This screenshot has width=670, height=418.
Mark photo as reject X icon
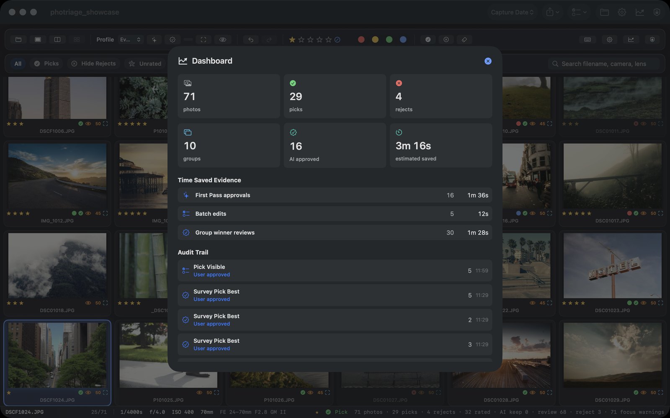point(446,39)
